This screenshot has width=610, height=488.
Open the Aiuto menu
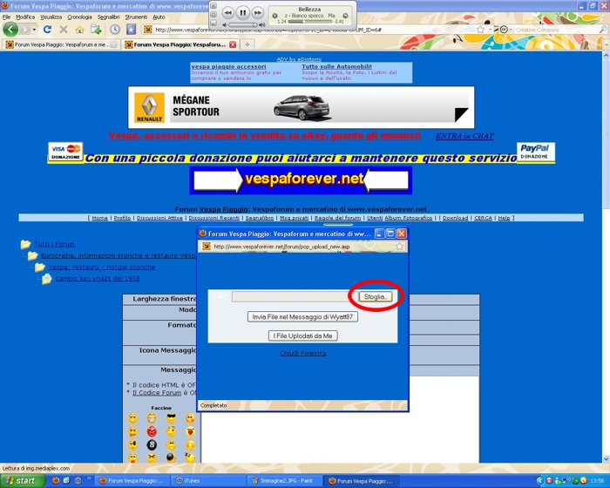[x=159, y=17]
